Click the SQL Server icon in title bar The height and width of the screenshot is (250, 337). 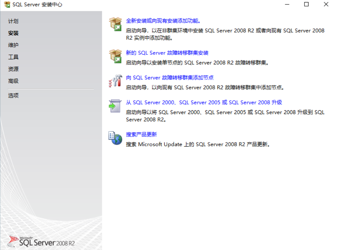pos(6,4)
